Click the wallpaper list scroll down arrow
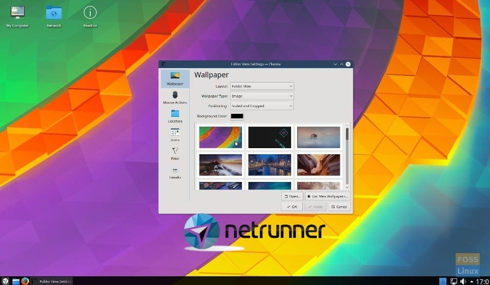 (x=347, y=187)
